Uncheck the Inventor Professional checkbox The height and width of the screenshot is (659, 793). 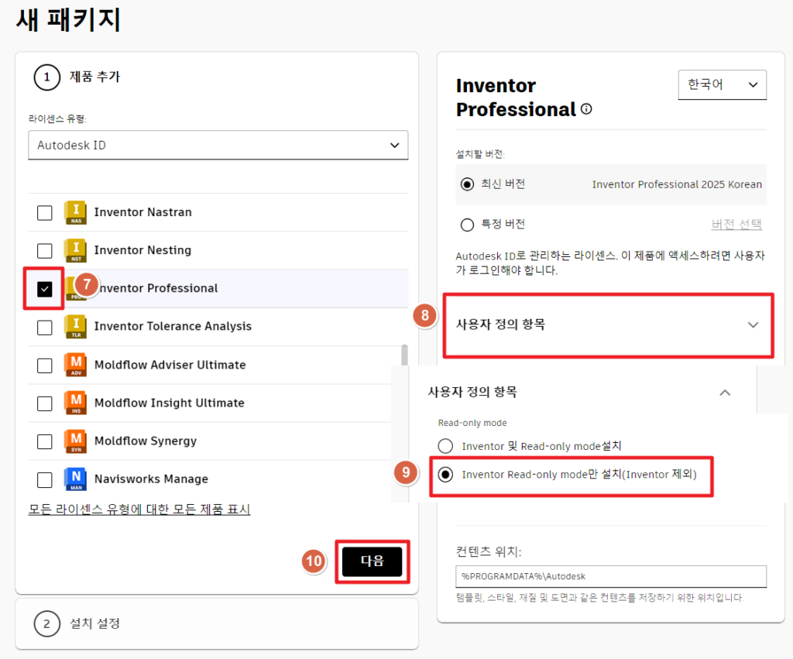44,290
